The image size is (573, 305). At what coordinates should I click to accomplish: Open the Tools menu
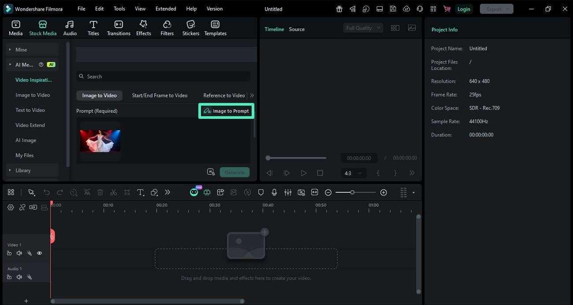pyautogui.click(x=119, y=9)
